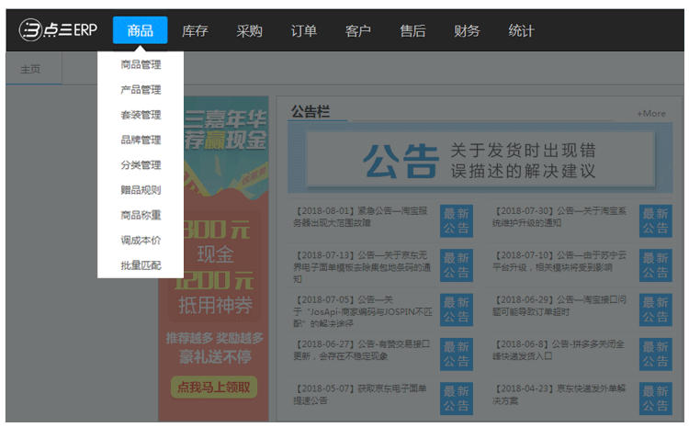This screenshot has width=689, height=427.
Task: Switch to the 主页 tab
Action: [x=30, y=69]
